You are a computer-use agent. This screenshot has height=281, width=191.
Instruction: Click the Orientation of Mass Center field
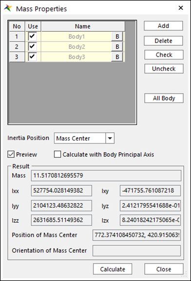click(x=136, y=251)
